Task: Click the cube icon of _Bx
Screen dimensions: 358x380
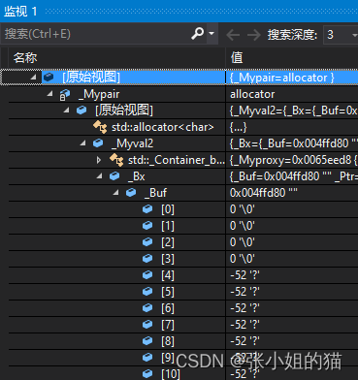Action: (x=114, y=175)
